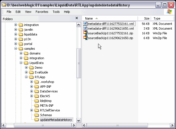Click the DataServices folder icon
Viewport: 176px width, 129px height.
[37, 91]
